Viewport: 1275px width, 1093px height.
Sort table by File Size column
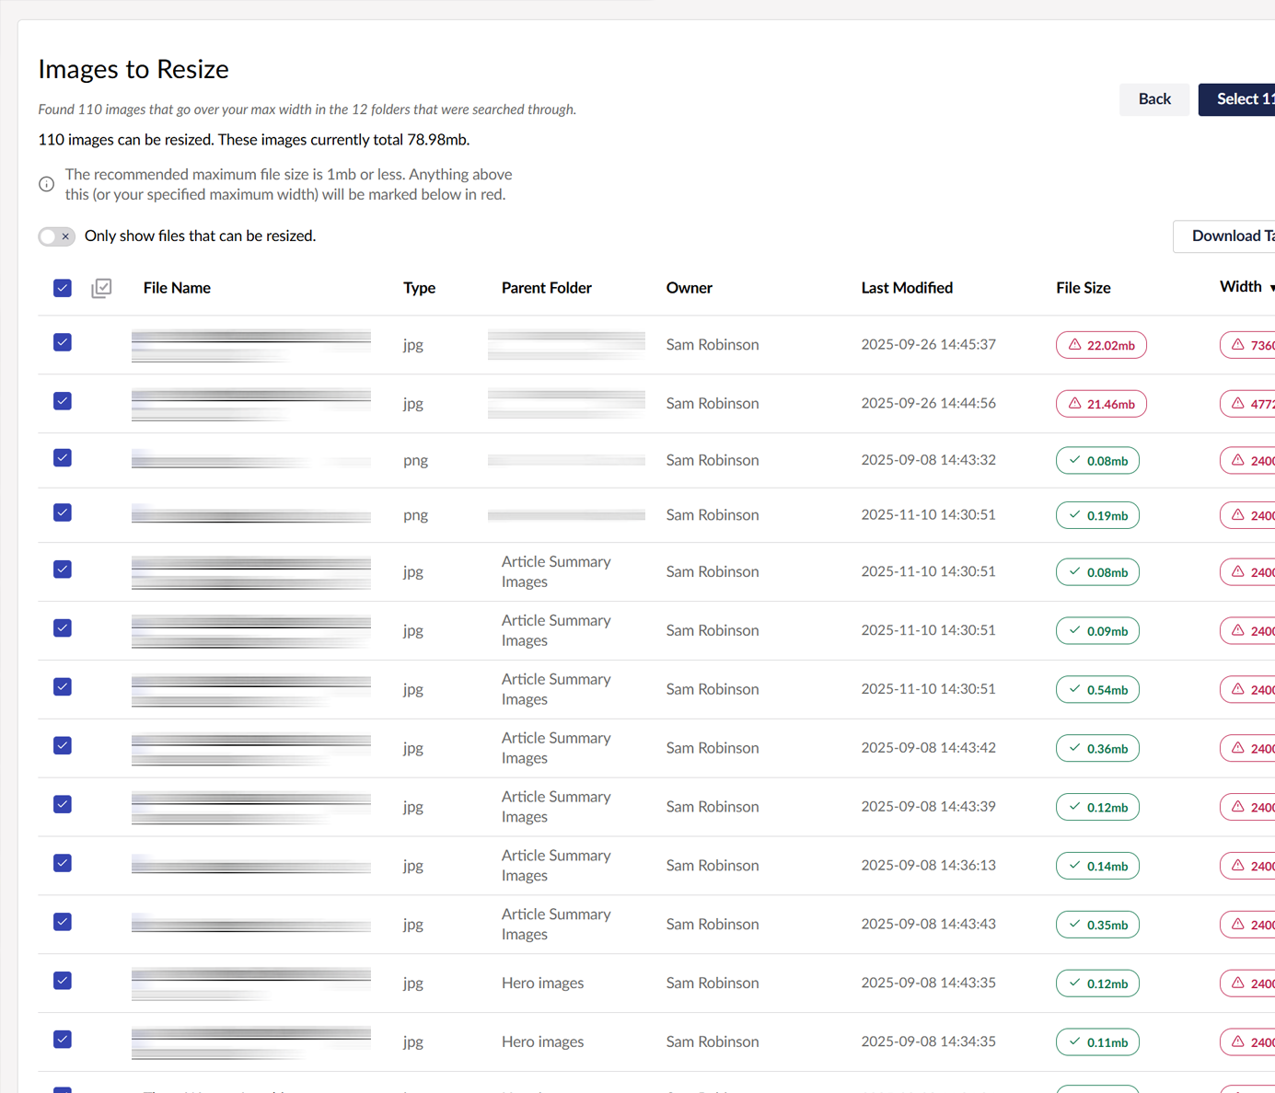[1083, 288]
